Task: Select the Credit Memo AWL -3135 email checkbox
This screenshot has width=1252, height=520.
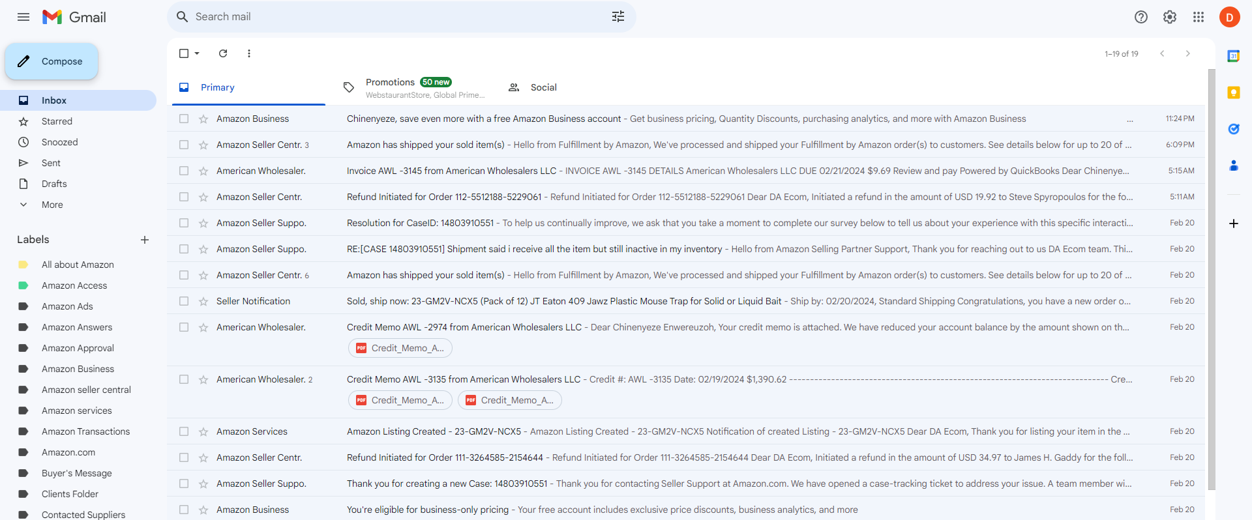Action: pos(184,379)
